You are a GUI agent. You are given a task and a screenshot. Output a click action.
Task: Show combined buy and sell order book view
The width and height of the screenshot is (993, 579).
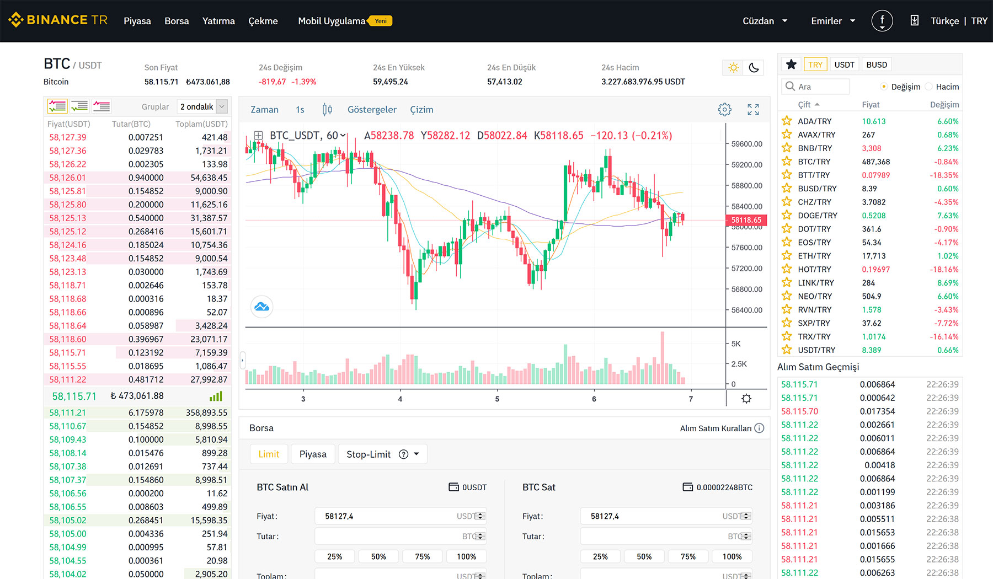click(x=57, y=106)
